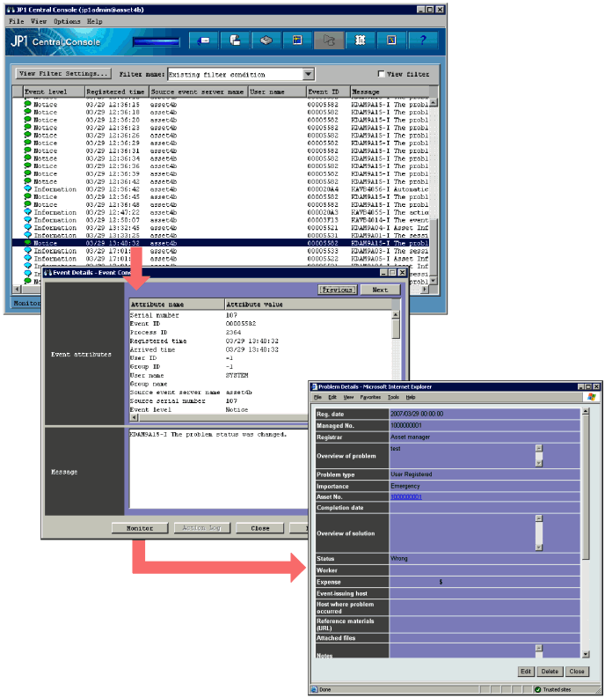Click the Information icon of 13:32:45 event
This screenshot has width=605, height=698.
click(x=27, y=227)
